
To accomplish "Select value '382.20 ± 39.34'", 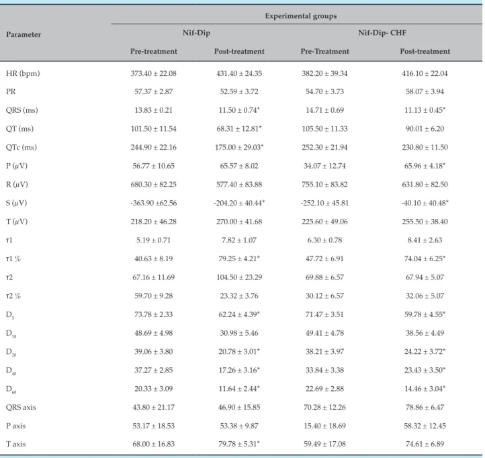I will tap(324, 73).
